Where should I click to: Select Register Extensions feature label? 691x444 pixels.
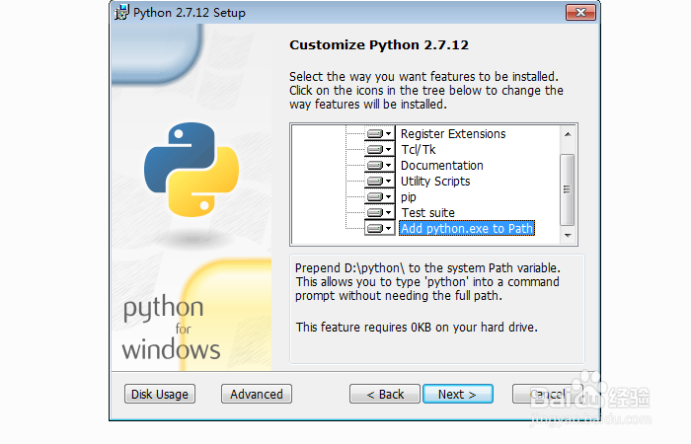453,133
